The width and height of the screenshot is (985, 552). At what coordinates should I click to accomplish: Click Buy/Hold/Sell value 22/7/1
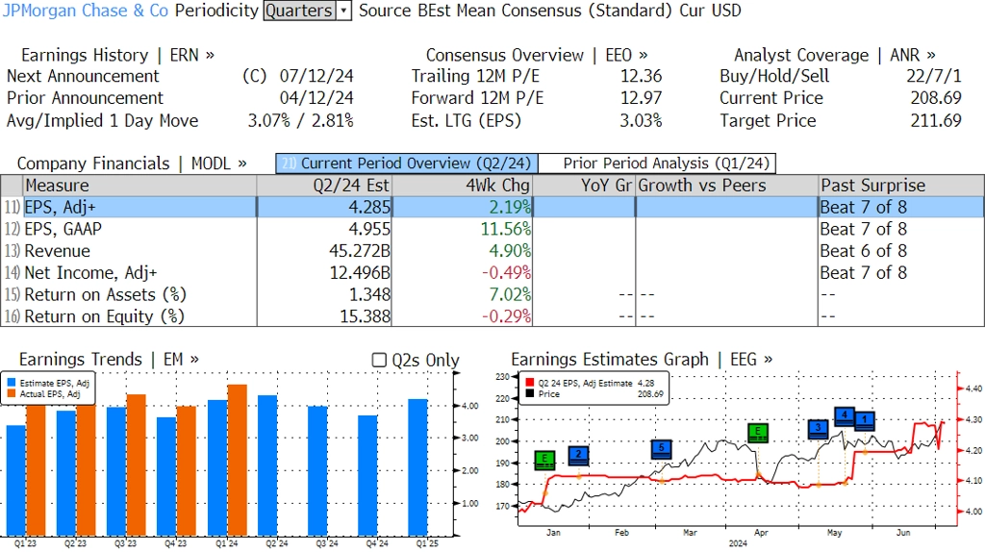[x=933, y=77]
